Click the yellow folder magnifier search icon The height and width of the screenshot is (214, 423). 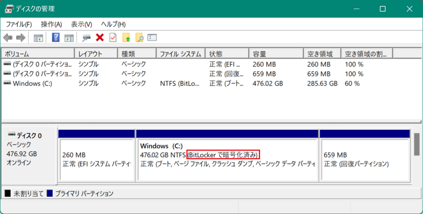click(x=139, y=38)
